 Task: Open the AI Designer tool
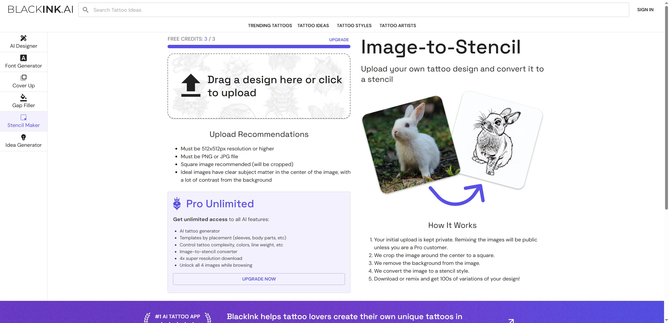[23, 42]
